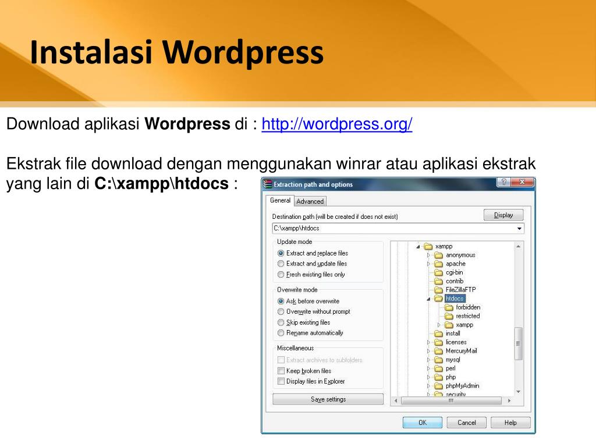The width and height of the screenshot is (596, 447).
Task: Select Ask before overwrite radio
Action: point(281,301)
